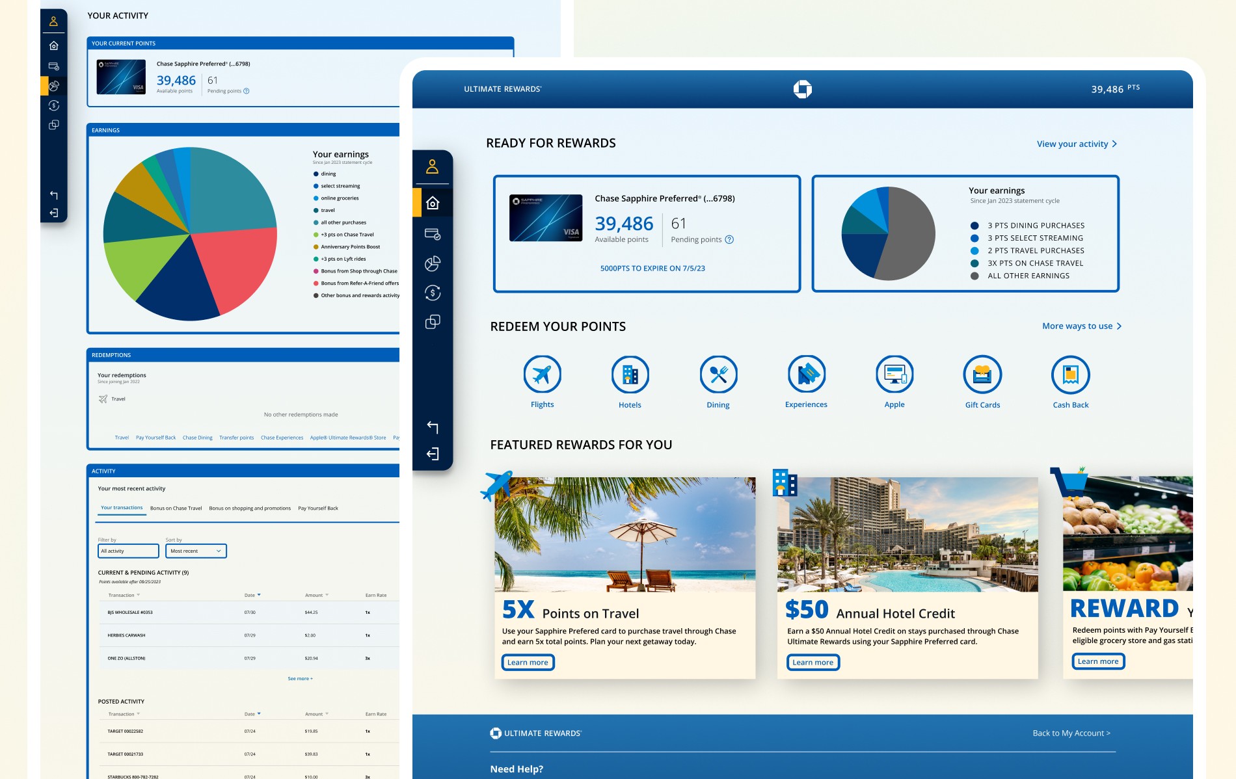Click the Pending points help icon in Ultimate Rewards
This screenshot has height=779, width=1236.
click(x=729, y=239)
